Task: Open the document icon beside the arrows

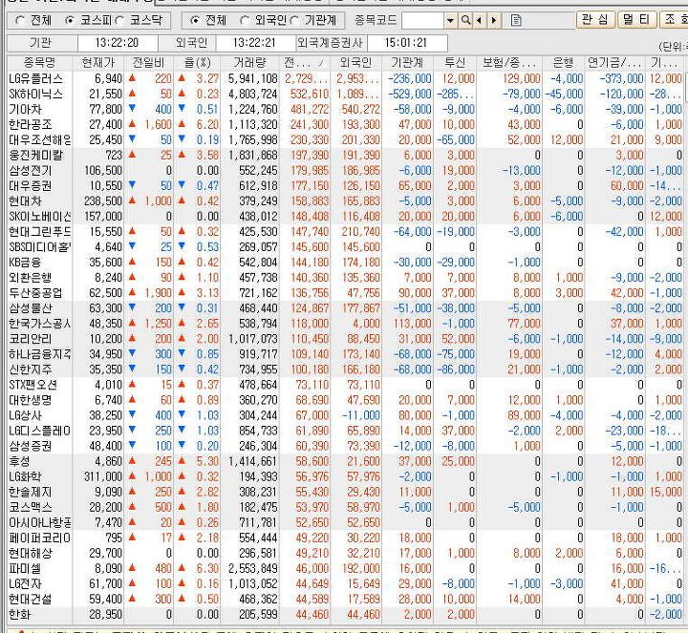Action: pyautogui.click(x=516, y=20)
